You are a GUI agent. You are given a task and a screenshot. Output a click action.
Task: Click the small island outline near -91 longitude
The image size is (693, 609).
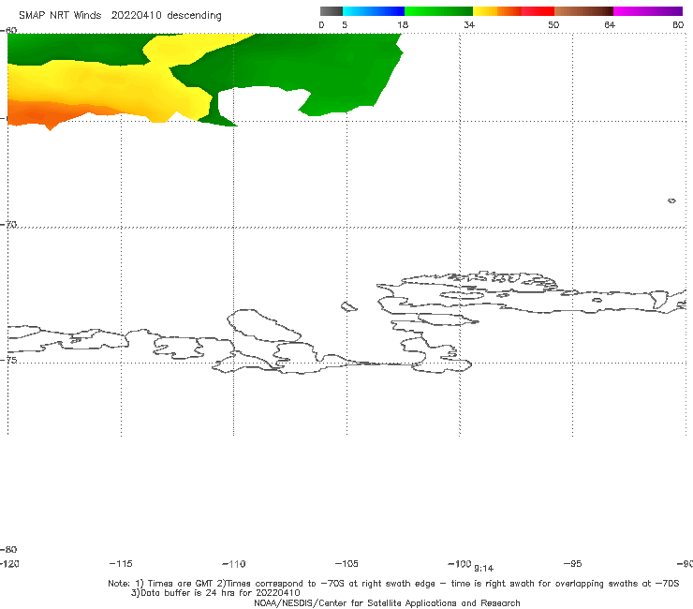671,201
